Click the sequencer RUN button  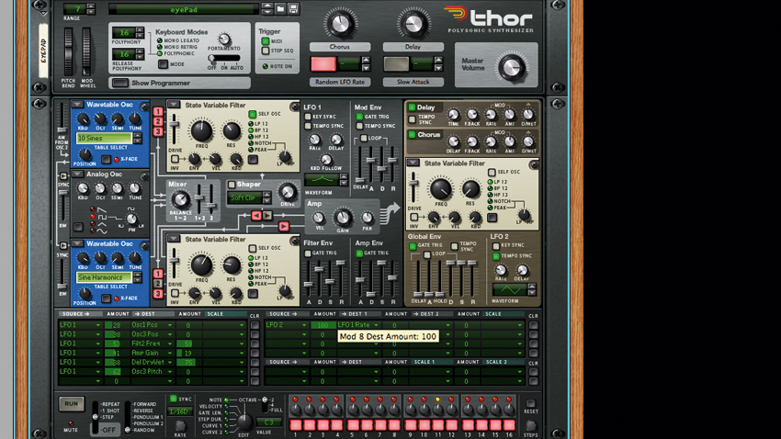click(x=72, y=404)
